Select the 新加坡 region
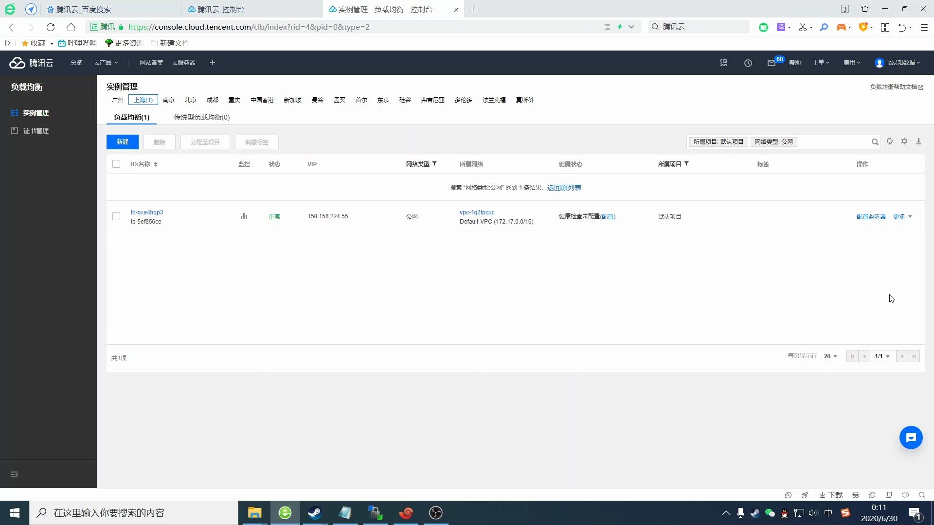934x525 pixels. click(x=292, y=100)
